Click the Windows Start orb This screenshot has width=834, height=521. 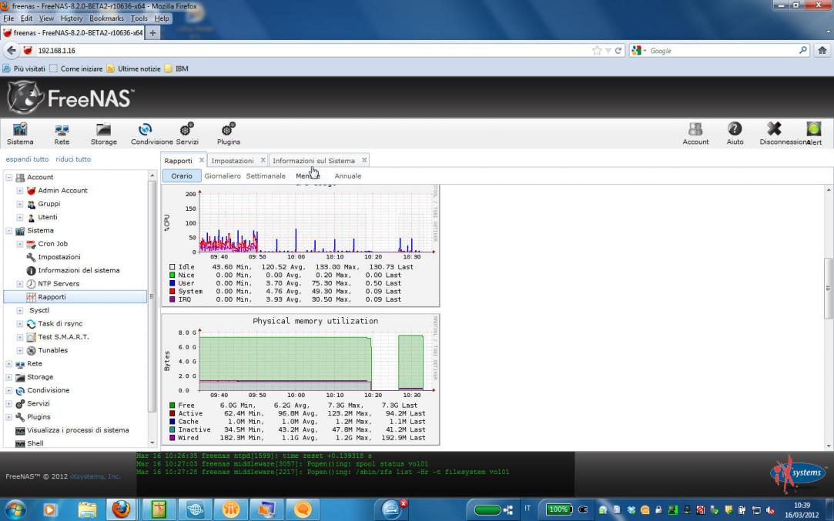coord(15,509)
